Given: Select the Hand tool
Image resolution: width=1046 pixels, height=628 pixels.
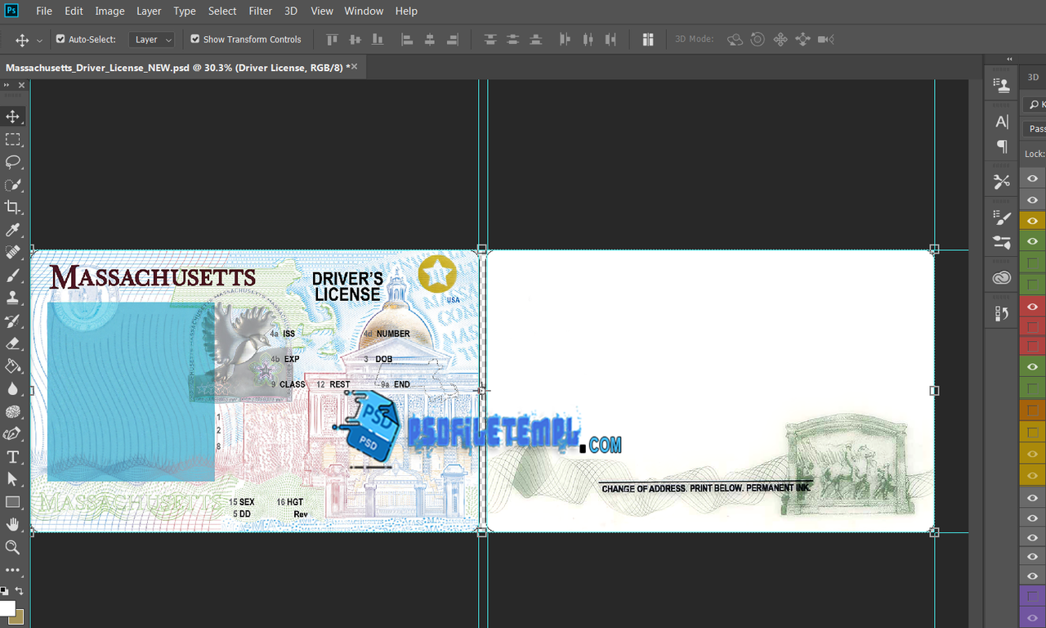Looking at the screenshot, I should coord(13,524).
